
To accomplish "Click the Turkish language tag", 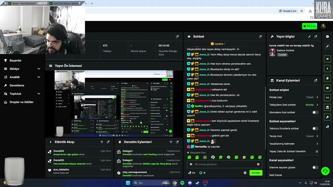I will click(x=282, y=55).
